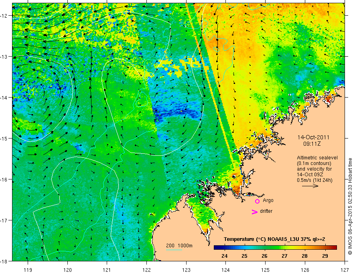Image resolution: width=353 pixels, height=273 pixels.
Task: Click latitude axis label '-18'
Action: tap(4, 261)
